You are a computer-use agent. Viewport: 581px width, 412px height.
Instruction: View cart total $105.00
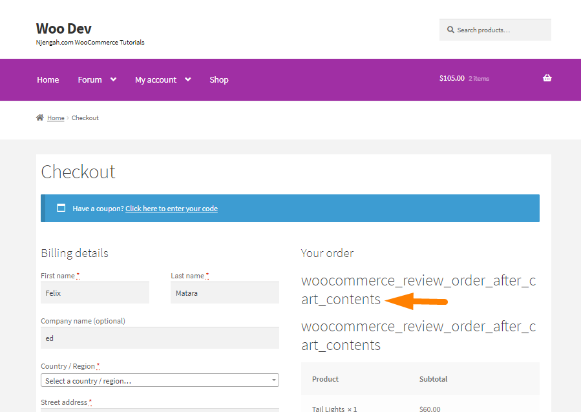[x=452, y=78]
